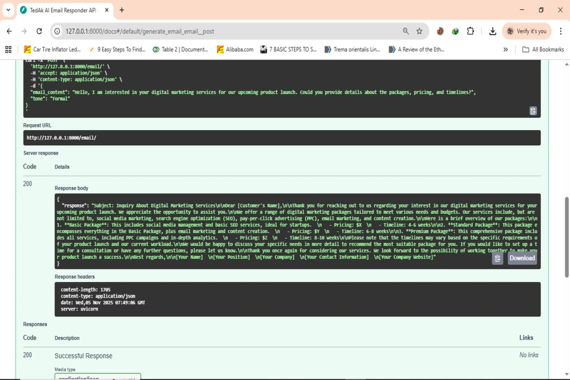Click the content-length: 1705 header line

[x=85, y=289]
